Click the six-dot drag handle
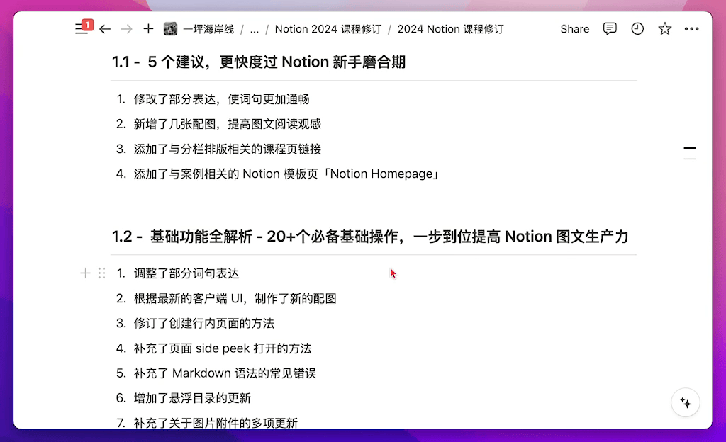Screen dimensions: 726x442 coord(101,273)
